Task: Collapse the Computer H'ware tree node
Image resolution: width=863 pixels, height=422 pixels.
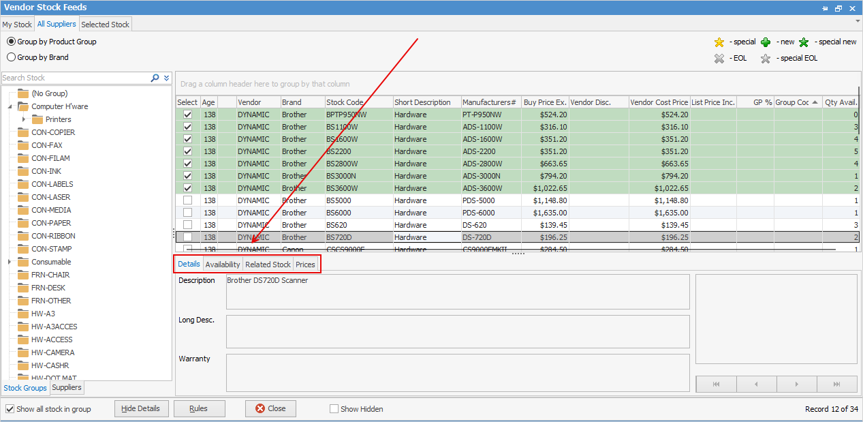Action: click(10, 107)
